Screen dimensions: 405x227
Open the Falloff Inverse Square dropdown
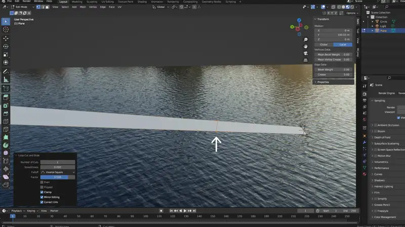click(58, 172)
